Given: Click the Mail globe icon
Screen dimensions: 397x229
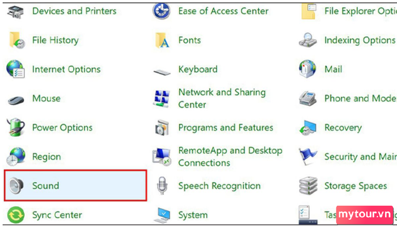Looking at the screenshot, I should tap(307, 68).
